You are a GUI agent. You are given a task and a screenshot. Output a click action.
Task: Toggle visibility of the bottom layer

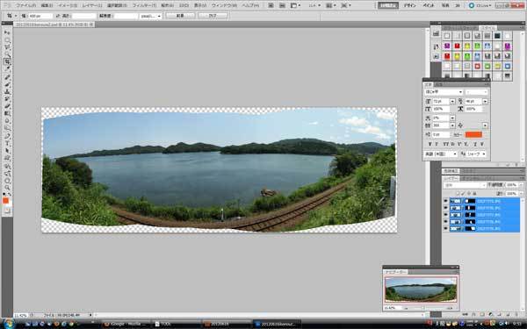tap(445, 229)
